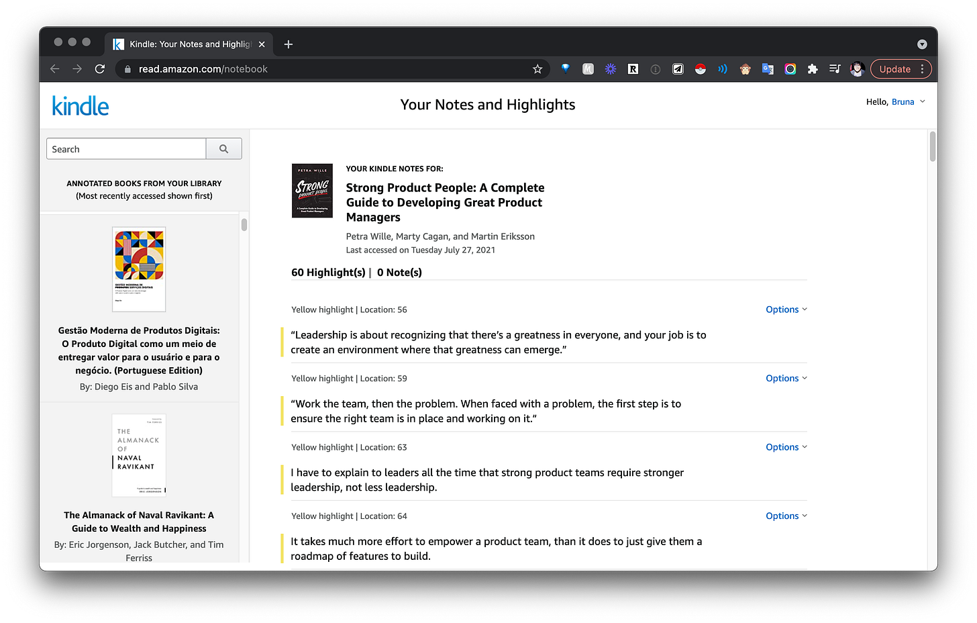Open Options for highlight at Location 56

[786, 309]
